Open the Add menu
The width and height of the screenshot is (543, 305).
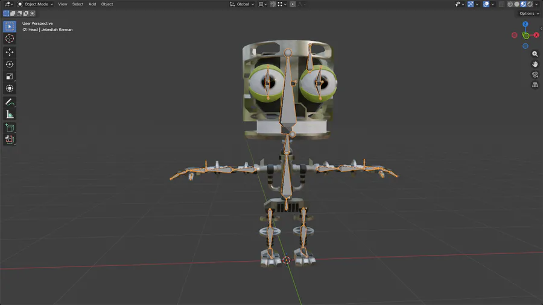click(92, 4)
